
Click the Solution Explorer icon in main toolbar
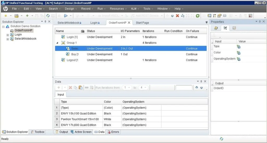click(x=209, y=16)
